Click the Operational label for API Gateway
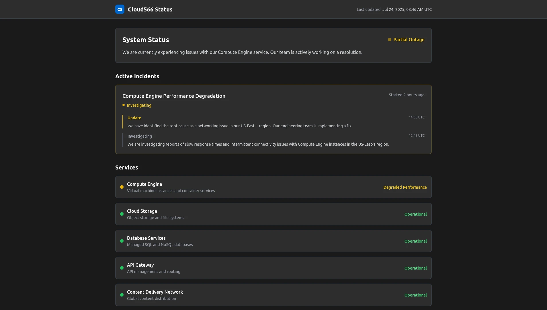 pos(415,268)
